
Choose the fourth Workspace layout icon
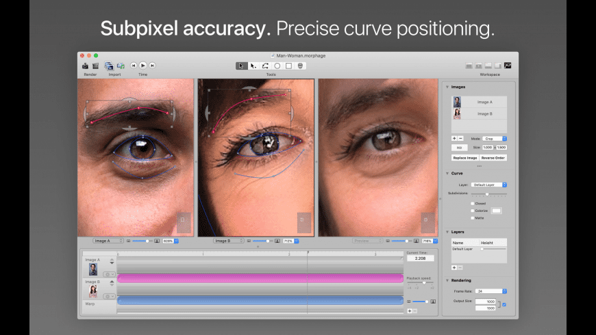point(498,66)
